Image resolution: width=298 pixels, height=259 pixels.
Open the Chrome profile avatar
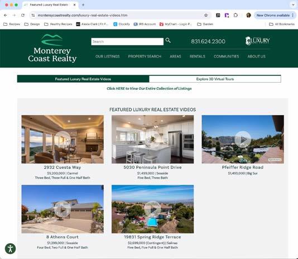click(x=248, y=15)
